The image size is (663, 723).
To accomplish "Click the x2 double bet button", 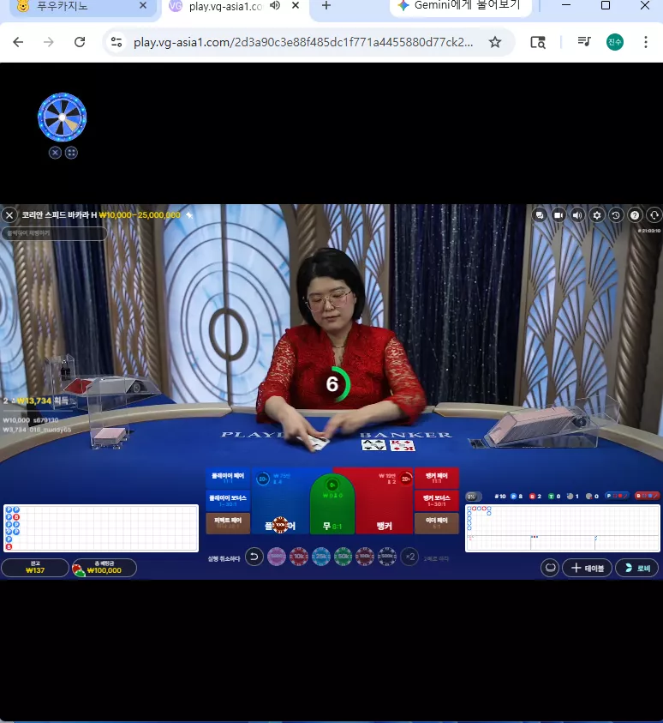I will tap(409, 557).
